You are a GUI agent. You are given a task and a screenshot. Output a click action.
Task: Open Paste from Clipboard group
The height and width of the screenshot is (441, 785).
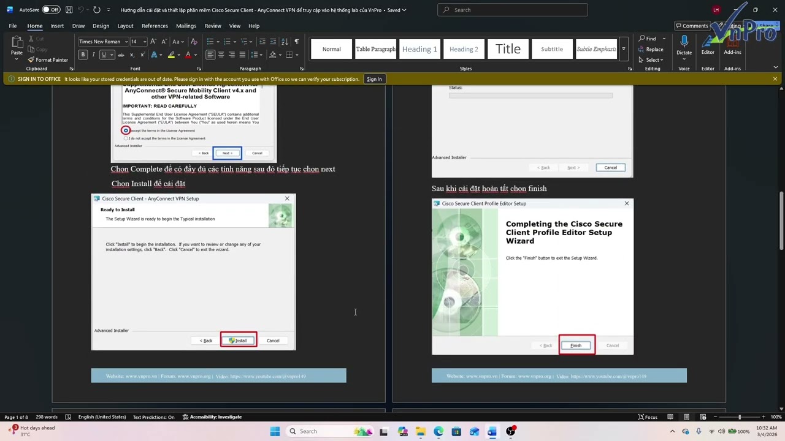pyautogui.click(x=17, y=47)
